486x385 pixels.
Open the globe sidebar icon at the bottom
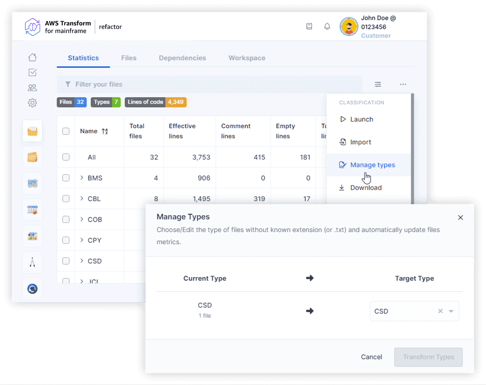coord(32,289)
